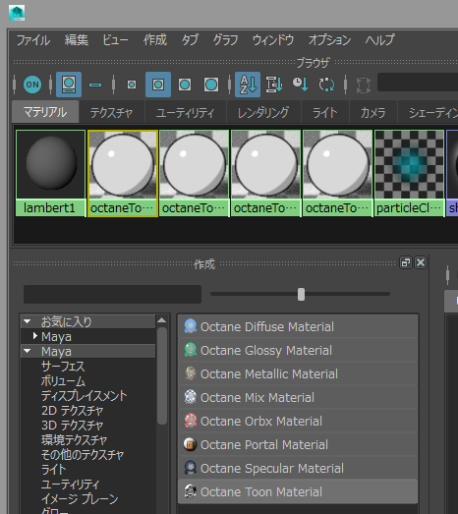Open the オプション menu

click(329, 40)
